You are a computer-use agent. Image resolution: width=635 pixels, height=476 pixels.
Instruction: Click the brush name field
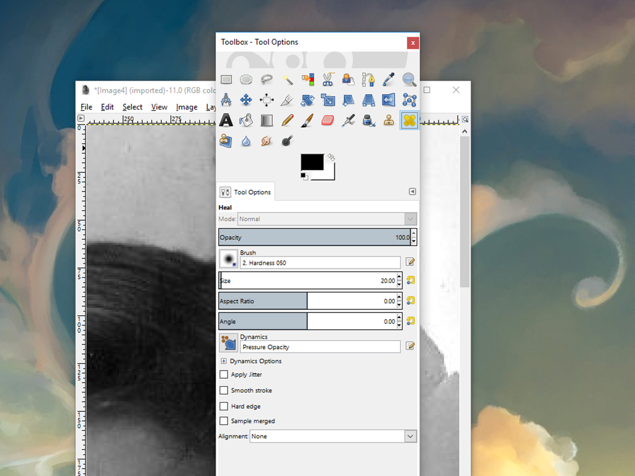point(320,263)
